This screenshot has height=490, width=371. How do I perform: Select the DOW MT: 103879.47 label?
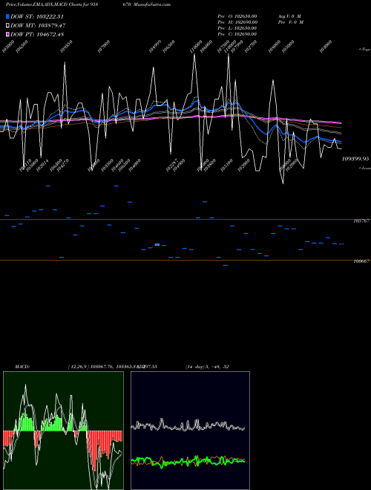[38, 26]
